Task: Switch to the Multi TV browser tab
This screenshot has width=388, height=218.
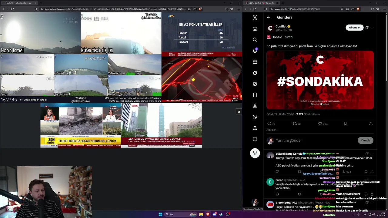Action: coord(19,3)
